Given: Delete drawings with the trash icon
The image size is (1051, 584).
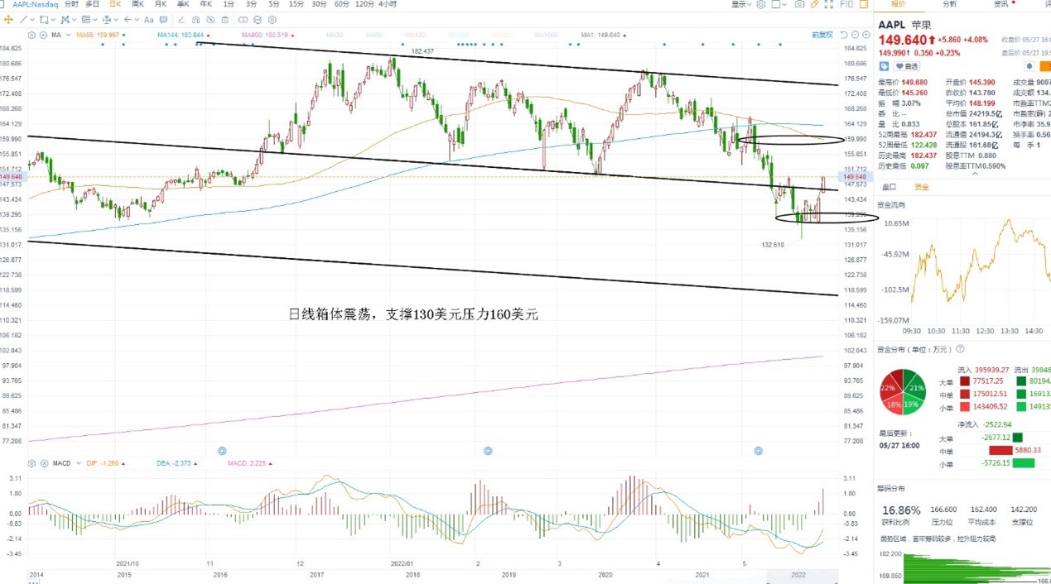Looking at the screenshot, I should tap(224, 19).
